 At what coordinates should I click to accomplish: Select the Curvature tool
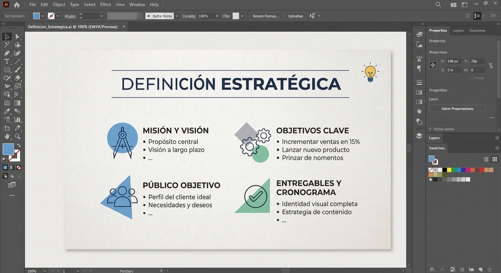tap(17, 53)
